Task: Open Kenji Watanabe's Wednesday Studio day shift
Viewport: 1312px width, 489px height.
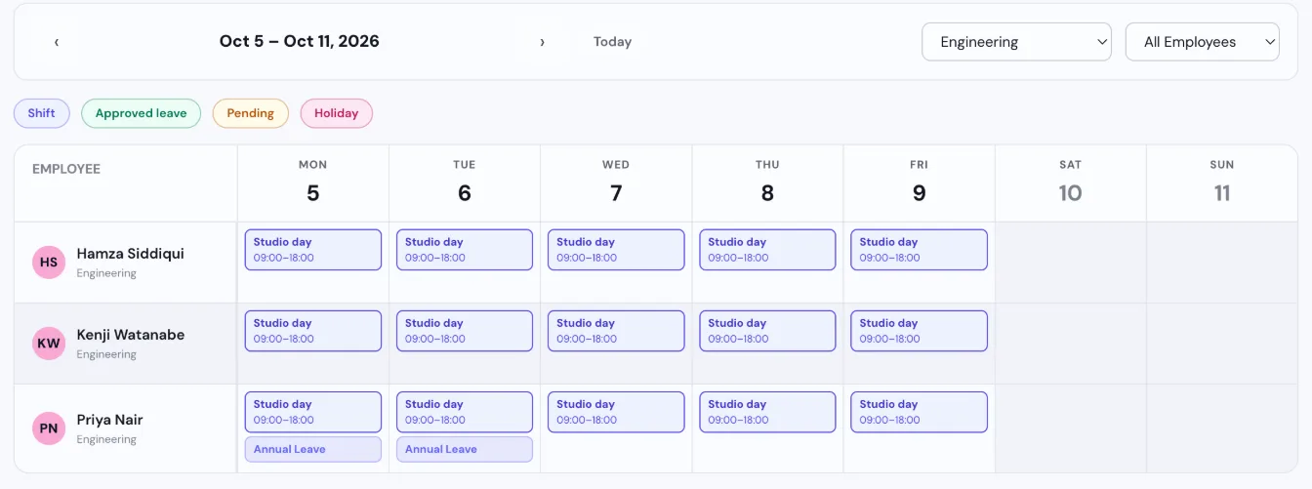Action: click(x=616, y=331)
